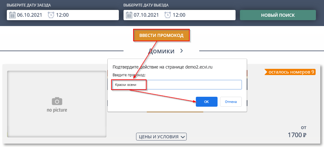Confirm the promo code with OK
Viewport: 324px width, 147px height.
click(206, 102)
